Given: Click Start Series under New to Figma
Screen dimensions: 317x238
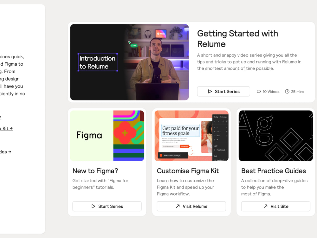Looking at the screenshot, I should click(x=107, y=206).
